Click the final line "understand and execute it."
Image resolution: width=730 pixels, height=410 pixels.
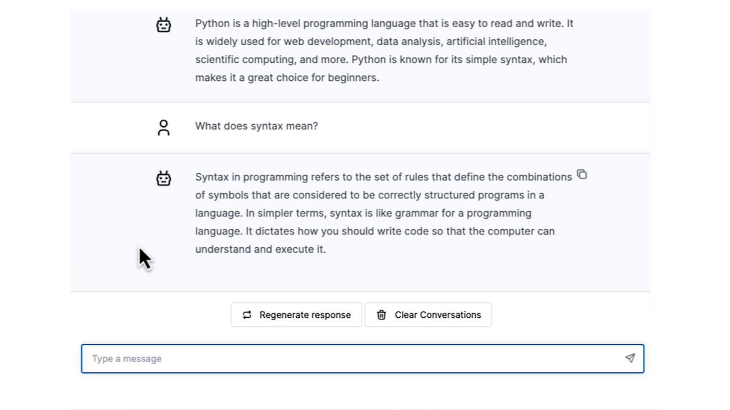click(x=261, y=249)
